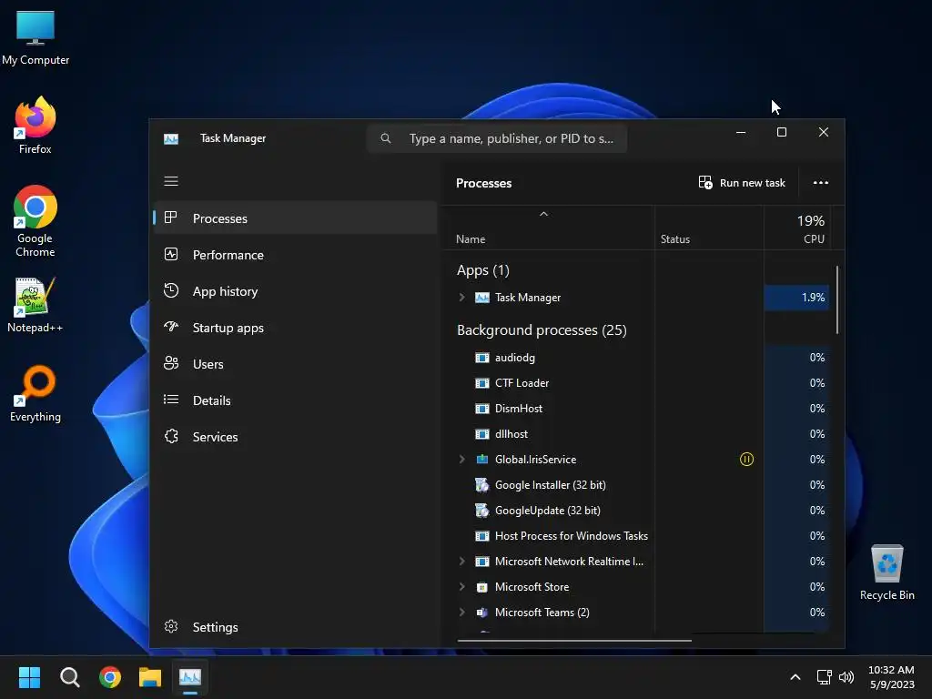Expand the Microsoft Network Realtime process group
This screenshot has width=932, height=699.
(461, 561)
